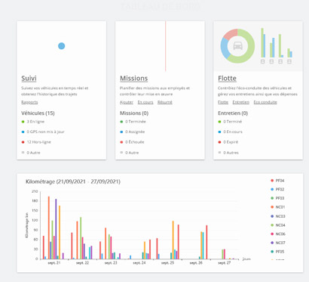Toggle PF03 series in chart legend

click(x=277, y=198)
